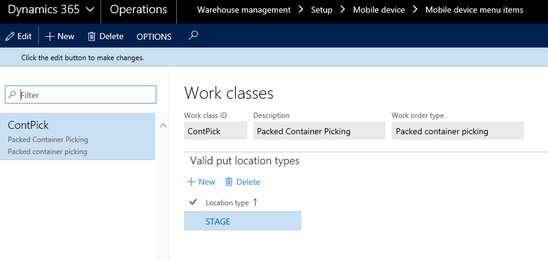
Task: Click the Delete trash can icon in toolbar
Action: tap(91, 36)
